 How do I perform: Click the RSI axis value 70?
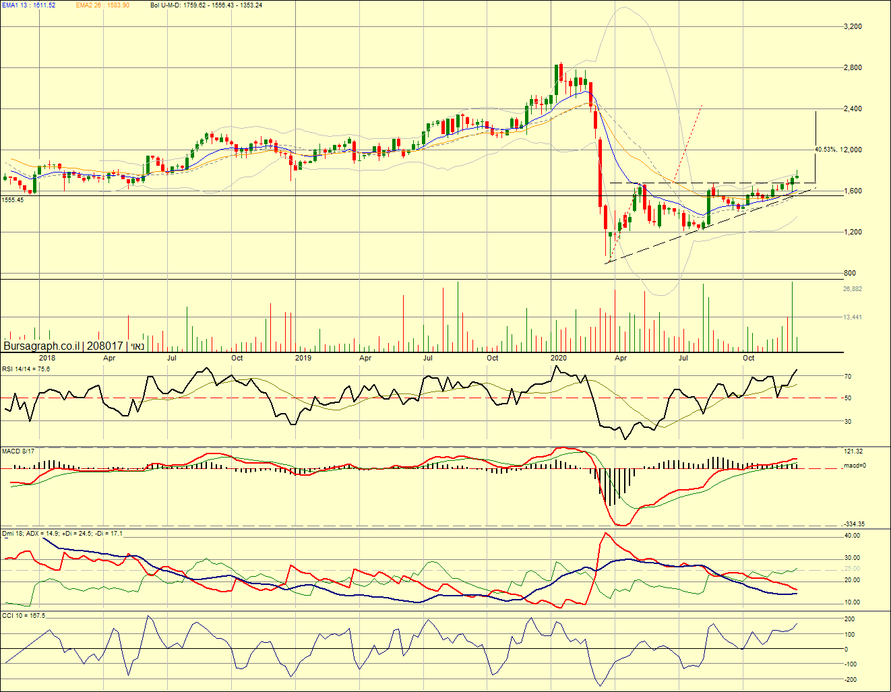point(848,377)
